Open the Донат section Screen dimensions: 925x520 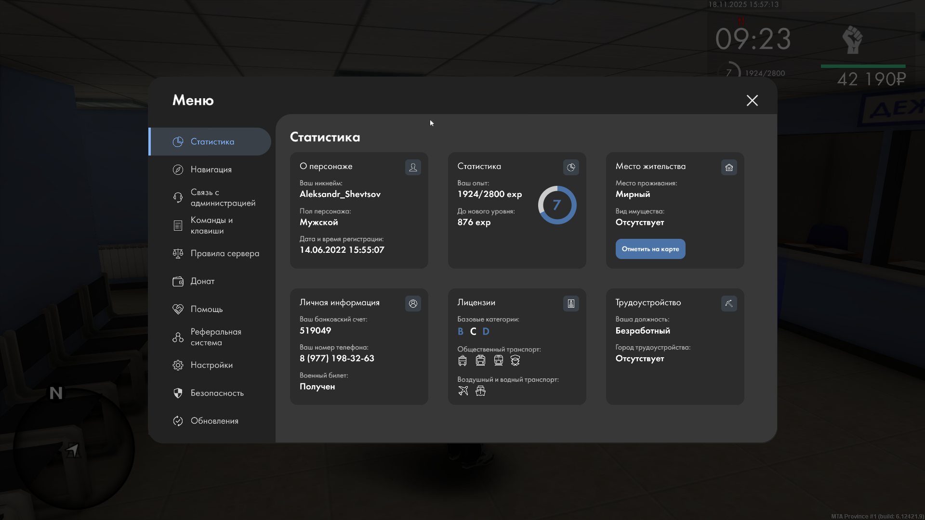202,281
